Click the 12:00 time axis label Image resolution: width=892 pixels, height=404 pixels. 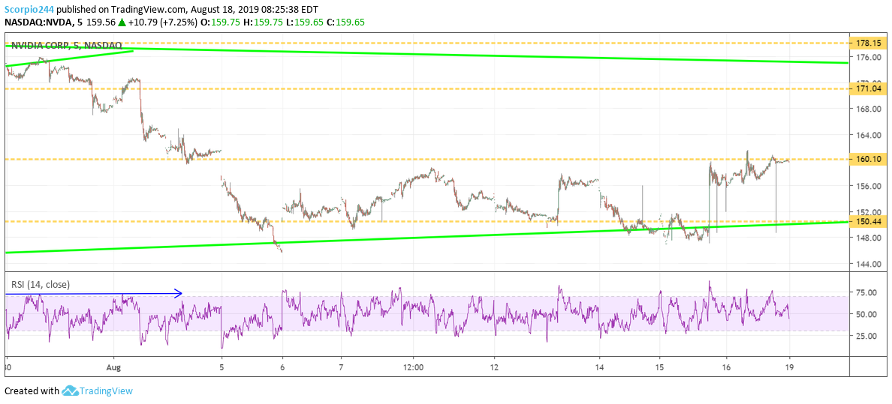(413, 367)
